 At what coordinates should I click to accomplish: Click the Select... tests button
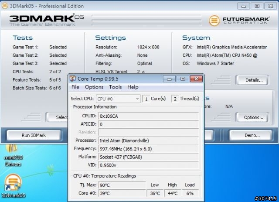[58, 117]
